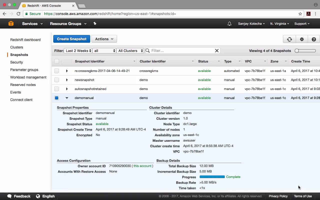
Task: Open Terms of Use link
Action: click(303, 196)
